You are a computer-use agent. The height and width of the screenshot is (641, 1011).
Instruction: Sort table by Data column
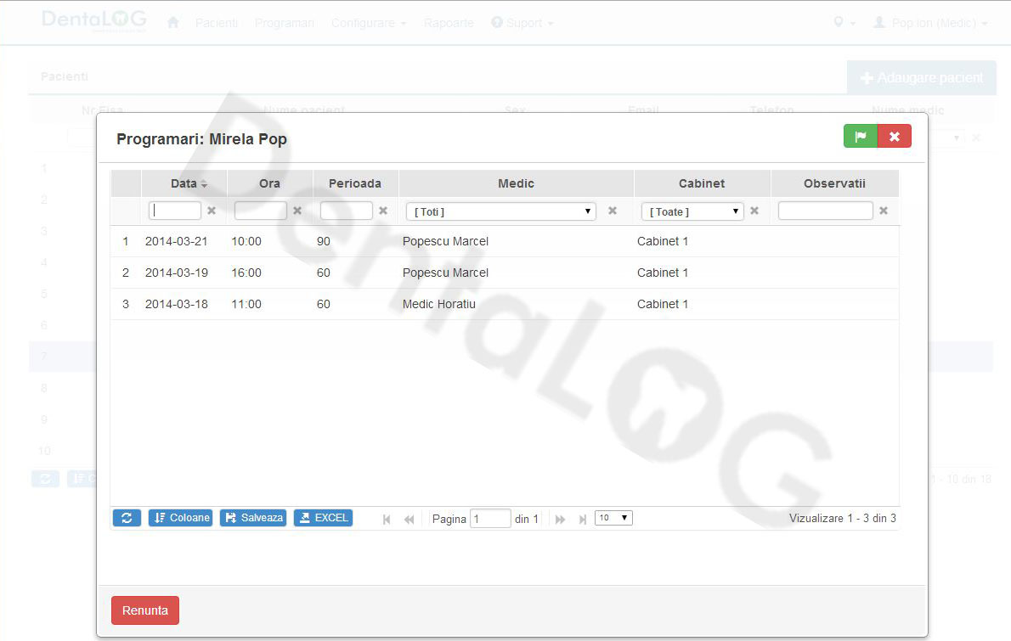coord(184,183)
